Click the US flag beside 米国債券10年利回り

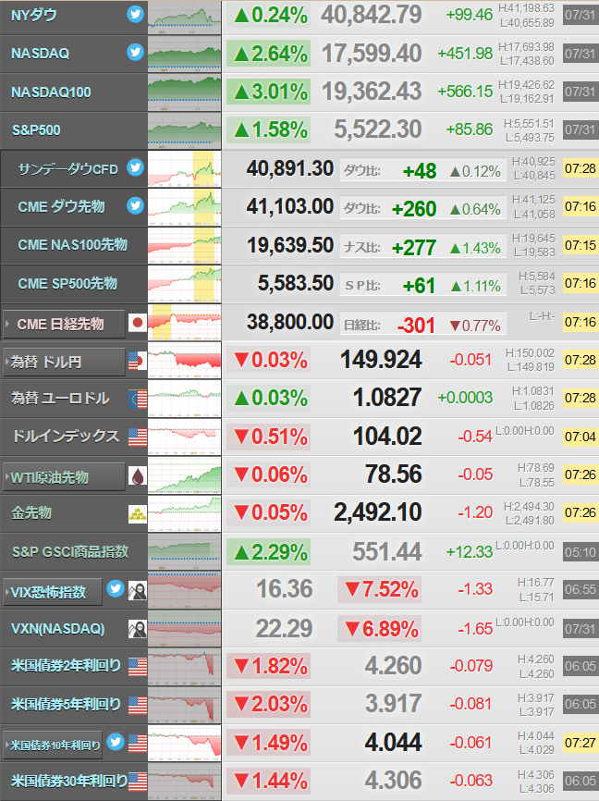138,744
